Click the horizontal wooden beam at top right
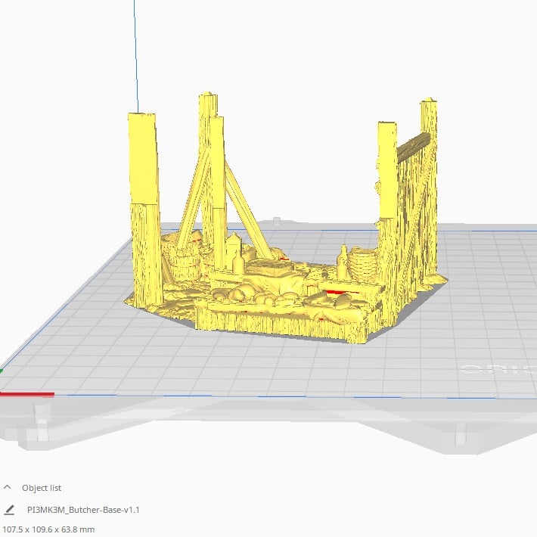The image size is (537, 537). [414, 146]
